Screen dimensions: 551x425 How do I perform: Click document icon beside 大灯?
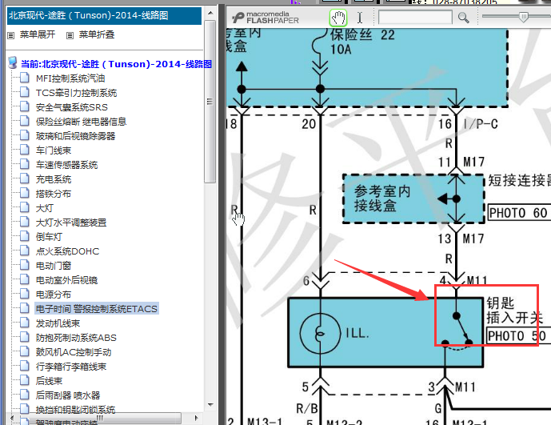point(25,207)
